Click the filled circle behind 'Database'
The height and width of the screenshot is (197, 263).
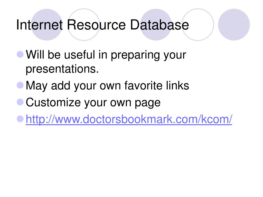pos(156,25)
